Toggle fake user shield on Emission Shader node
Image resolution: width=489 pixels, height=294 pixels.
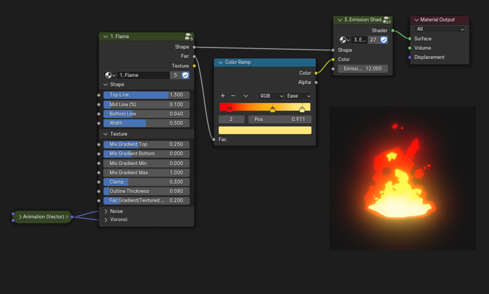[384, 40]
